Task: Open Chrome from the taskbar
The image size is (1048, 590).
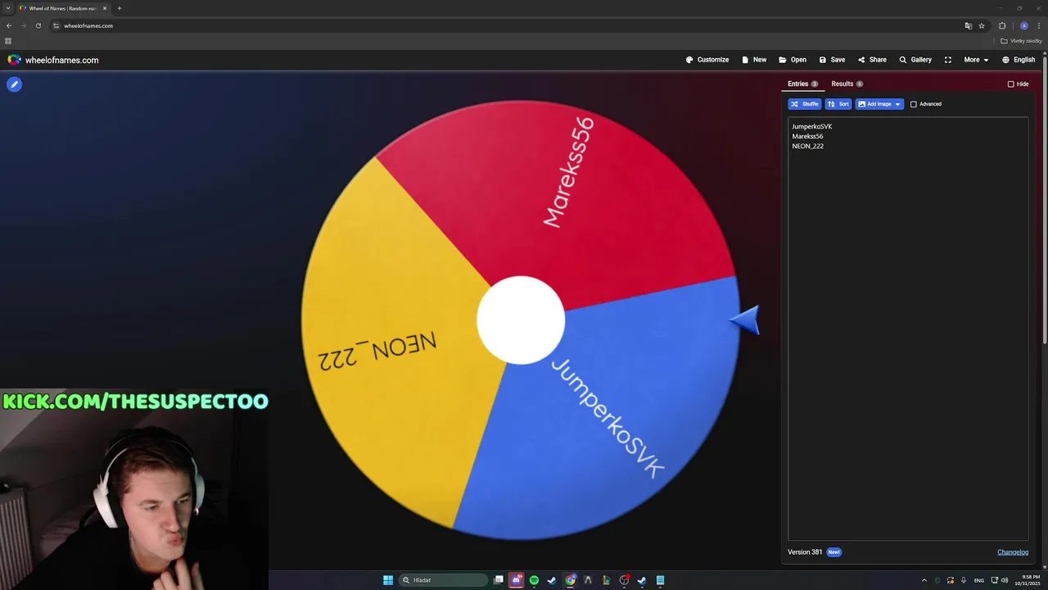Action: [x=570, y=580]
